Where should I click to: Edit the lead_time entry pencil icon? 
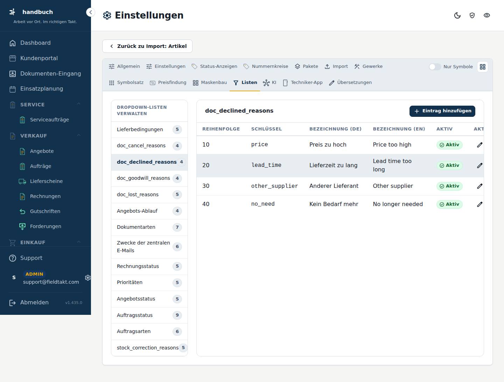(480, 165)
